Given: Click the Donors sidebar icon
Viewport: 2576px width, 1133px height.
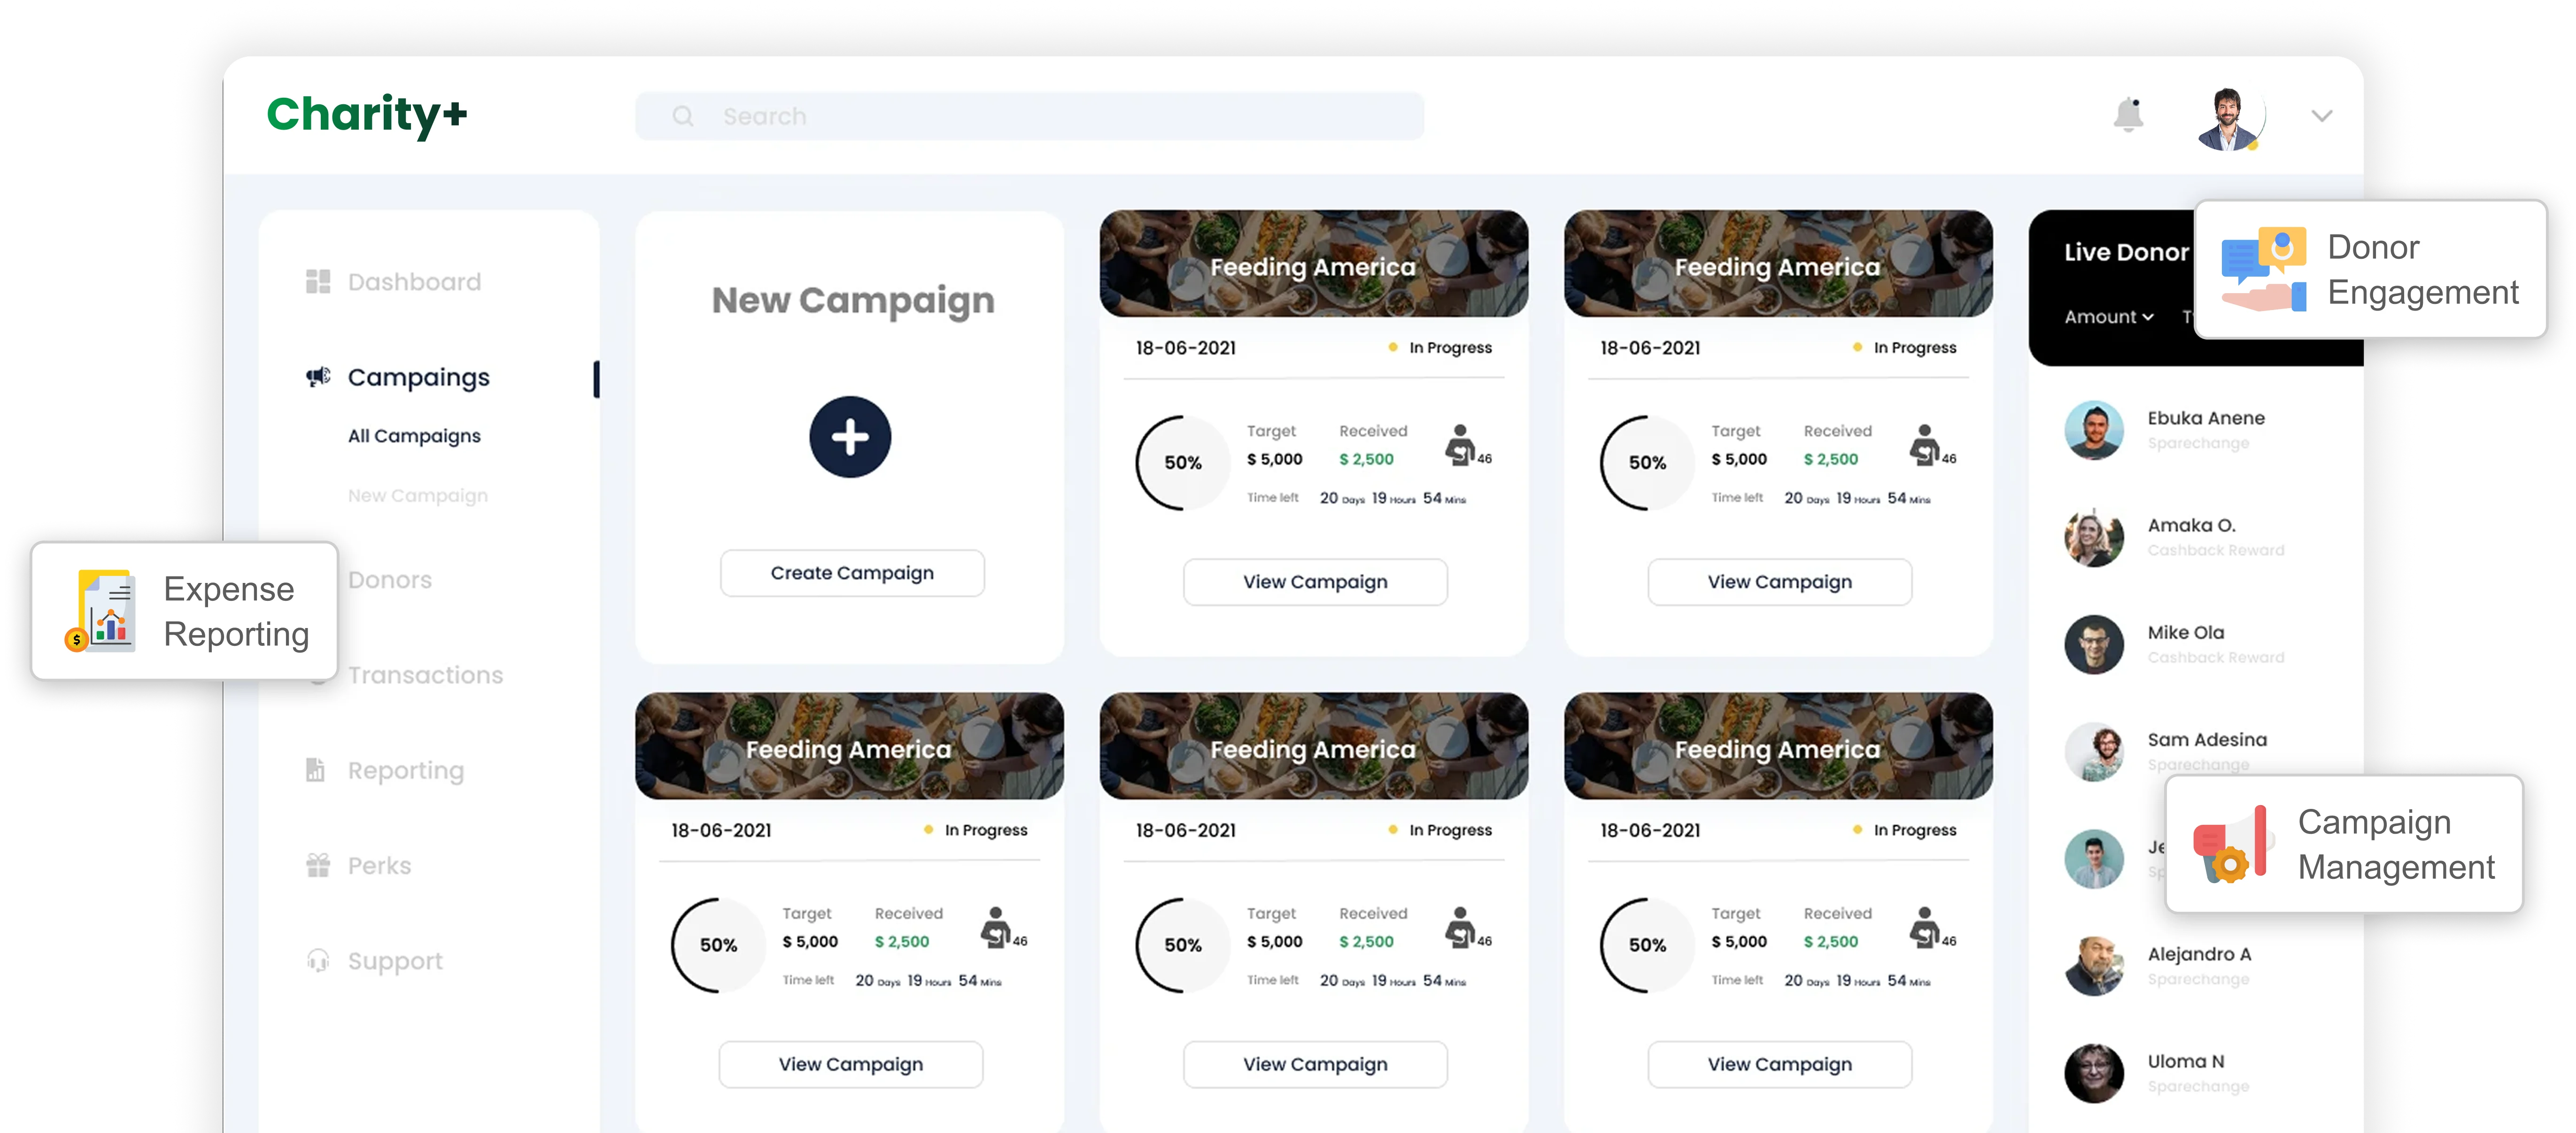Looking at the screenshot, I should pos(318,580).
